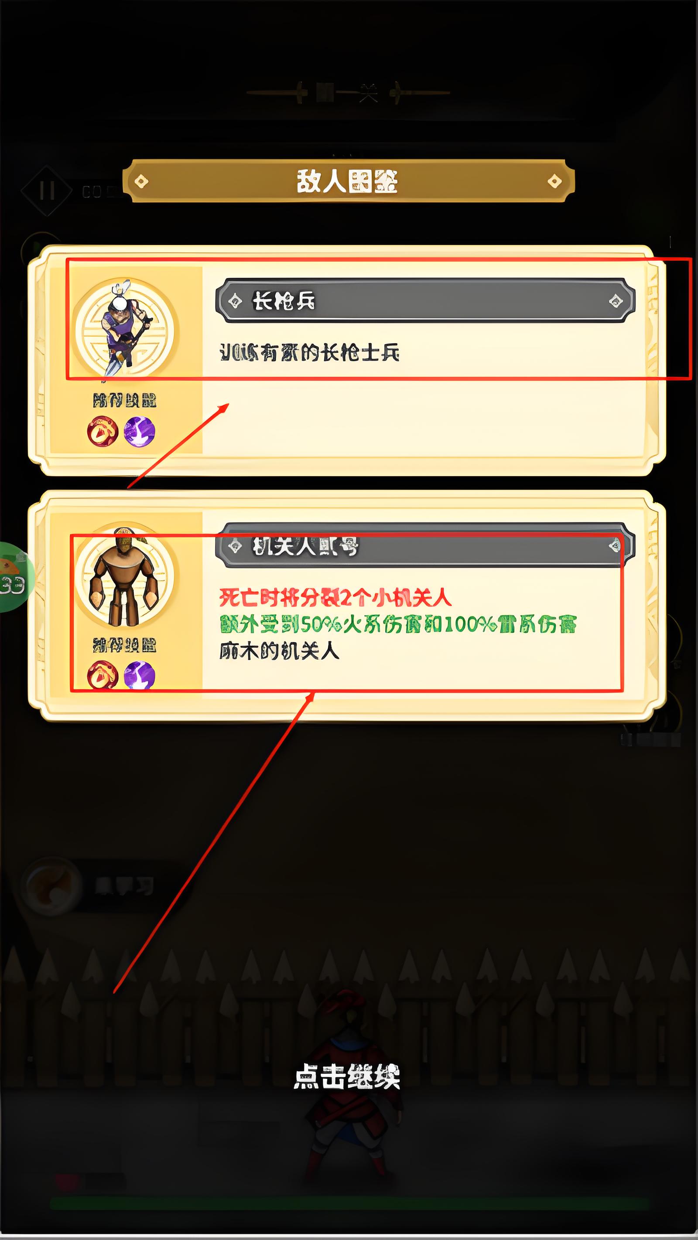Screen dimensions: 698x1240
Task: Click the 机关人贰号 name bar
Action: (425, 545)
